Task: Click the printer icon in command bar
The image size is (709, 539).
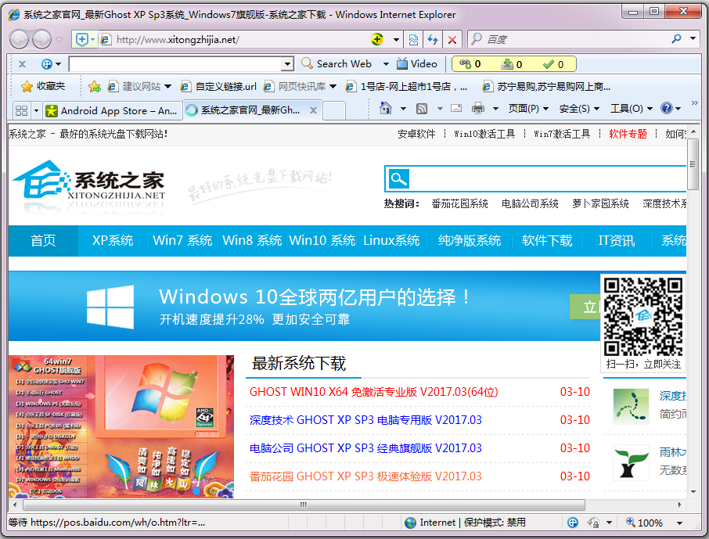Action: coord(478,109)
